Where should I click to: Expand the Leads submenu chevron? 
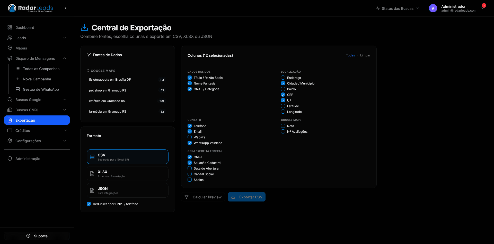click(65, 38)
